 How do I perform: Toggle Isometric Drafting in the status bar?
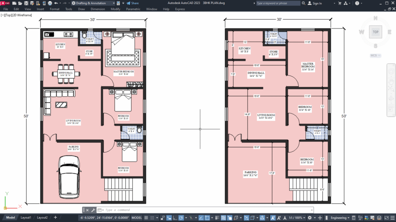[191, 218]
